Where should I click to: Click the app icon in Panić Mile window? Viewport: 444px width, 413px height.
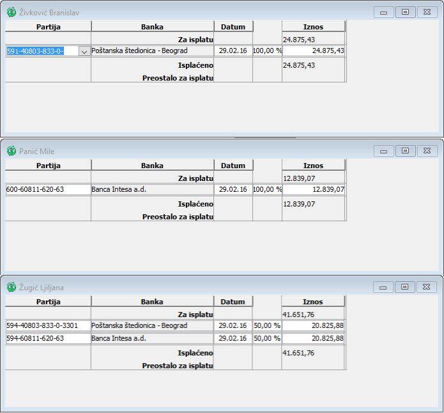[11, 151]
